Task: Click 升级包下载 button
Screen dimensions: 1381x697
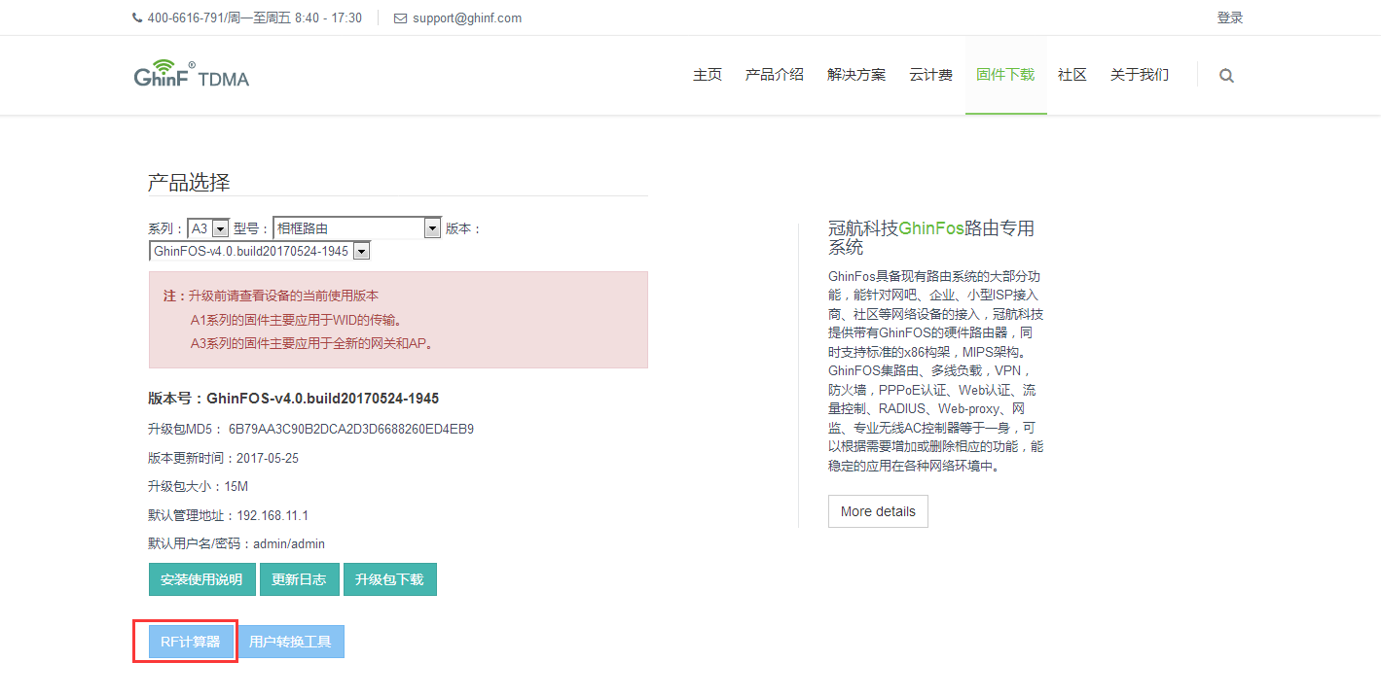Action: pyautogui.click(x=389, y=579)
